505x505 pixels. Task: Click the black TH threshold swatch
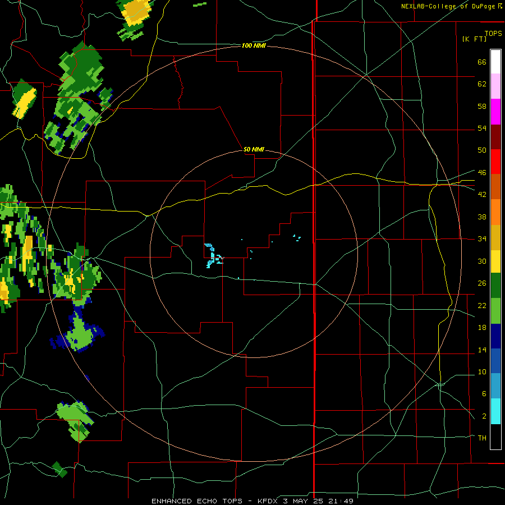coord(495,437)
